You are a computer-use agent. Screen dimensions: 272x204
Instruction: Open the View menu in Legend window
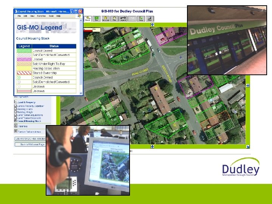(32, 16)
